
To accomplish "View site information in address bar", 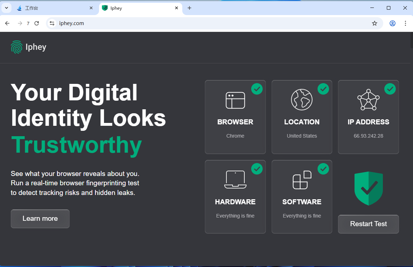I will click(x=52, y=23).
